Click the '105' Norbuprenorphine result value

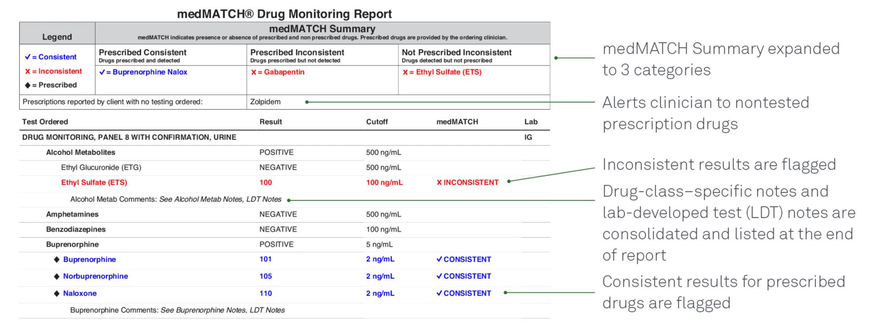tap(266, 276)
